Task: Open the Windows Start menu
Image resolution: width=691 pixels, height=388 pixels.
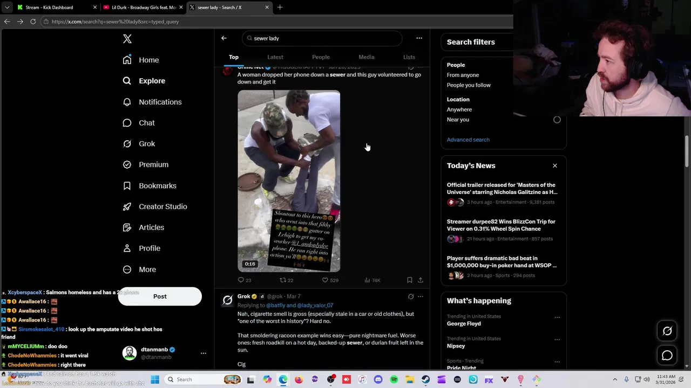Action: coord(155,379)
